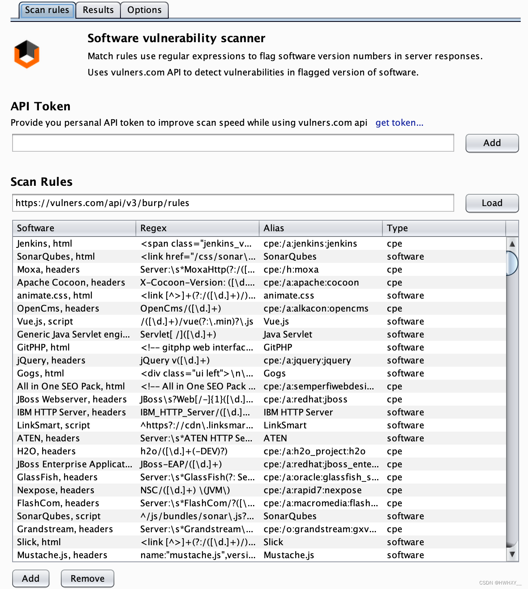Image resolution: width=528 pixels, height=589 pixels.
Task: Select the 'Vue.js, script' row
Action: (x=260, y=321)
